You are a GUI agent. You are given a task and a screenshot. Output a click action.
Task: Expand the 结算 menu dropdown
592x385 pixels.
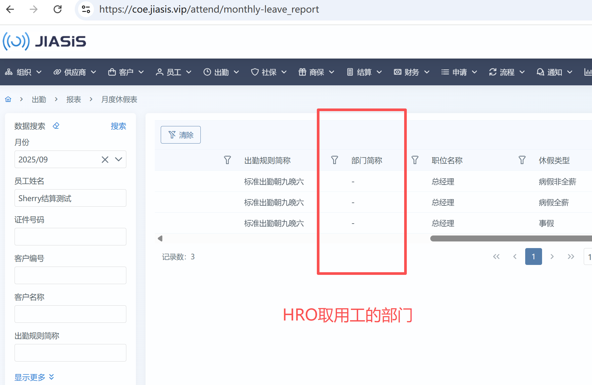pos(364,72)
